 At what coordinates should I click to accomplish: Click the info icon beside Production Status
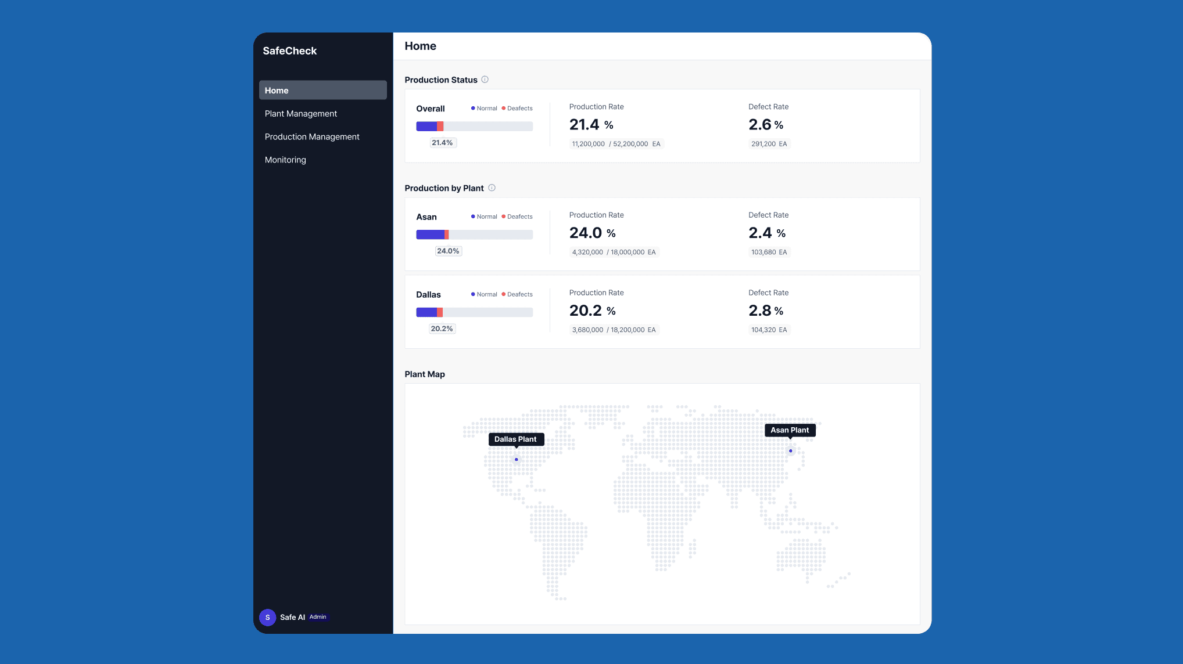click(485, 80)
